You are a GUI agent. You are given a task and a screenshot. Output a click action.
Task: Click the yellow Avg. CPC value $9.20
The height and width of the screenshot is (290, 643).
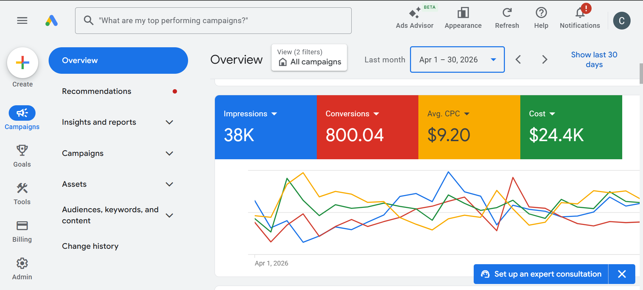pos(449,135)
